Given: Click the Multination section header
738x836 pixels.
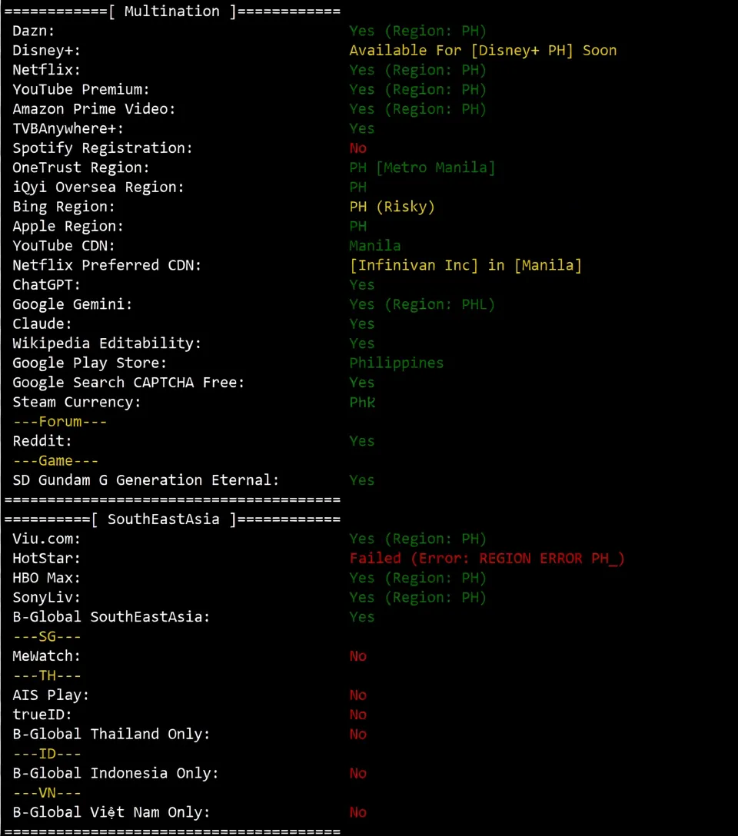Looking at the screenshot, I should (x=171, y=11).
